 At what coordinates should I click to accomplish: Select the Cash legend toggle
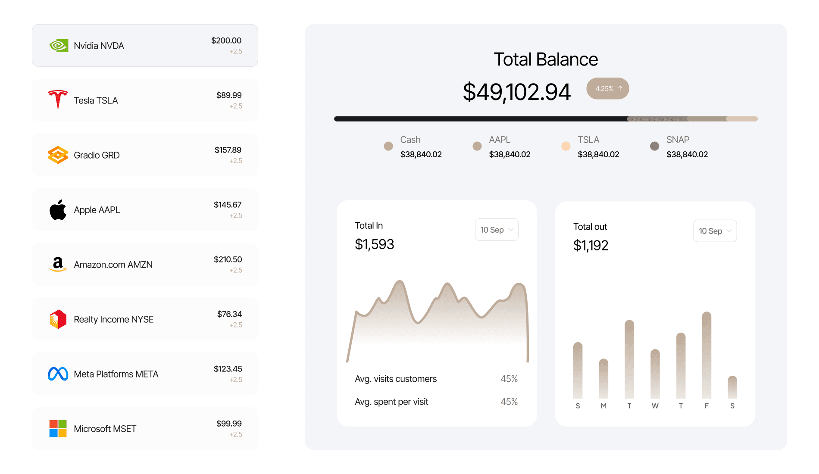(x=388, y=146)
